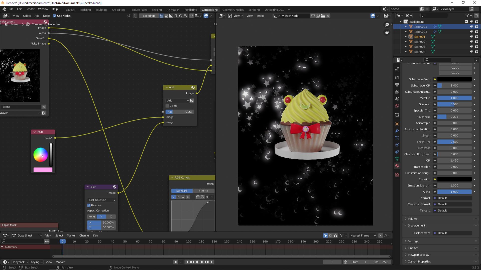
Task: Open the Object Constraints properties tab
Action: point(397,152)
